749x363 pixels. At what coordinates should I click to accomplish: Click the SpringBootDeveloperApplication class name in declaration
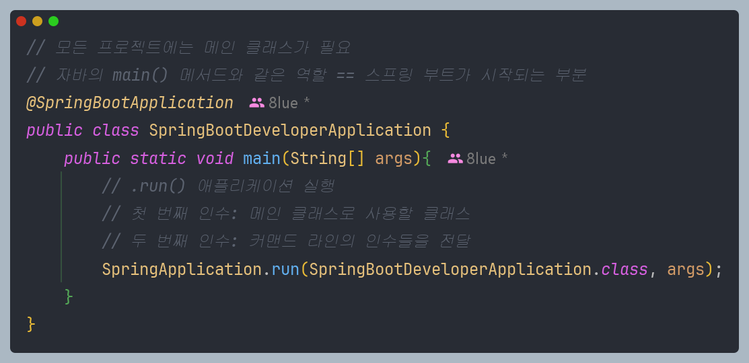pos(290,130)
